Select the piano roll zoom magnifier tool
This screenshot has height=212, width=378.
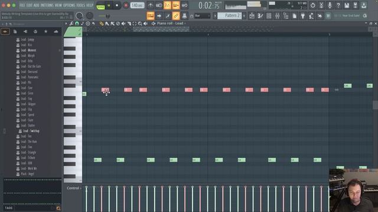tap(140, 24)
